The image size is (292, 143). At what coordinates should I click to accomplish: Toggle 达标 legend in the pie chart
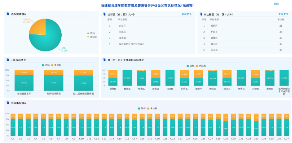[x=91, y=33]
